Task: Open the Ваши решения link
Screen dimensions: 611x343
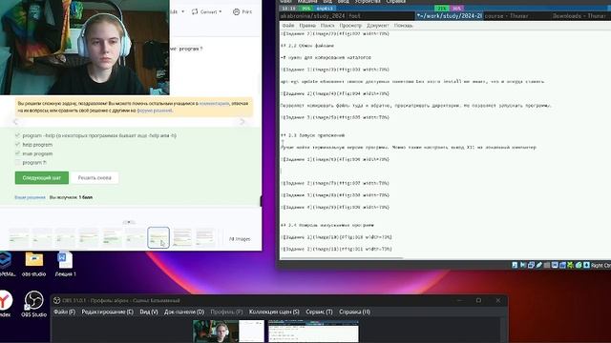Action: [30, 197]
